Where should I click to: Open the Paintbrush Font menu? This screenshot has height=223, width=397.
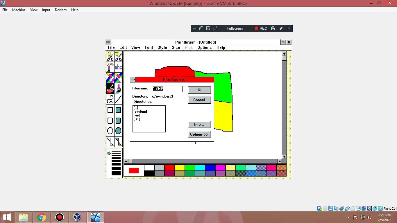click(x=149, y=47)
